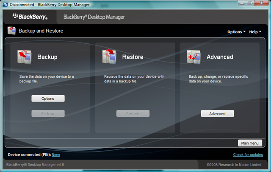The height and width of the screenshot is (172, 271).
Task: Close the Desktop Manager window
Action: coord(261,3)
